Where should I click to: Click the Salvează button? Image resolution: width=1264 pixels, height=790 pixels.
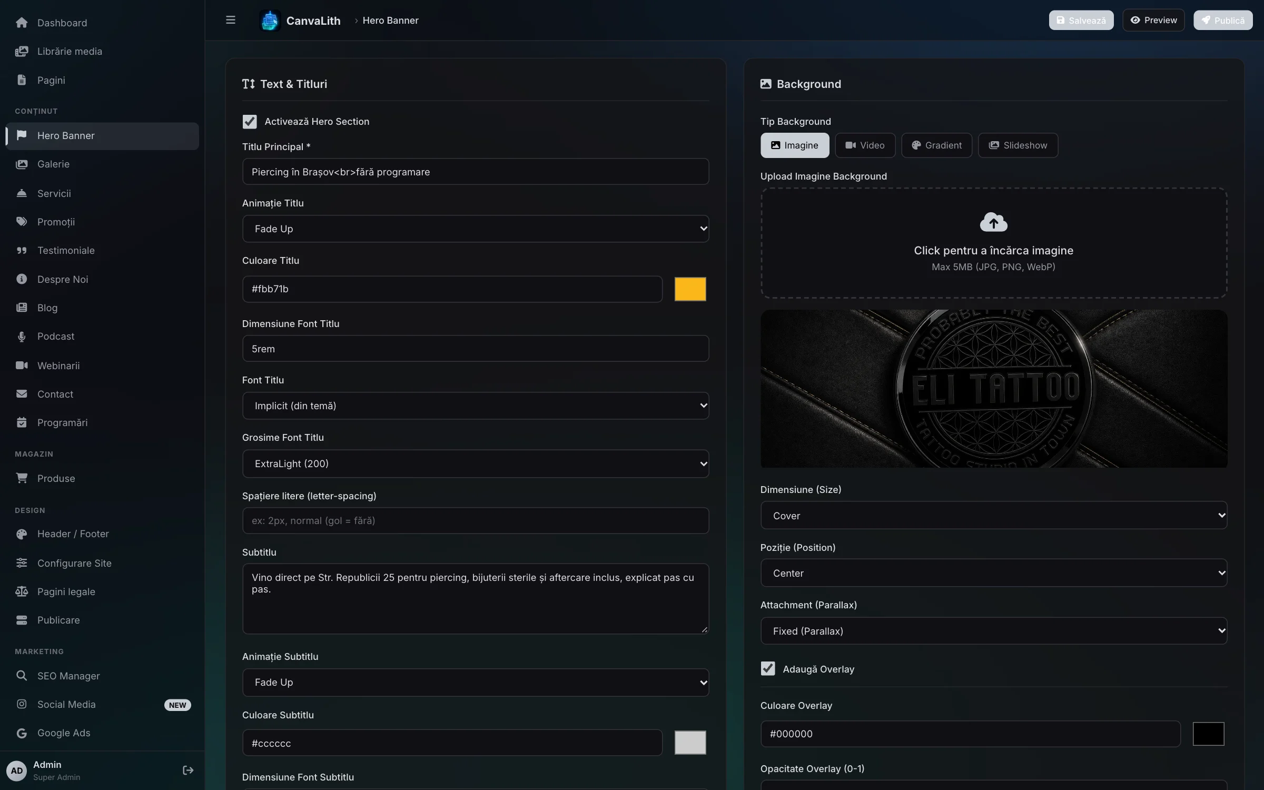1081,21
